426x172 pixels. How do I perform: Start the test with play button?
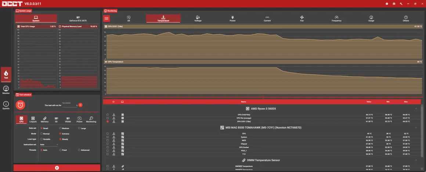click(57, 168)
